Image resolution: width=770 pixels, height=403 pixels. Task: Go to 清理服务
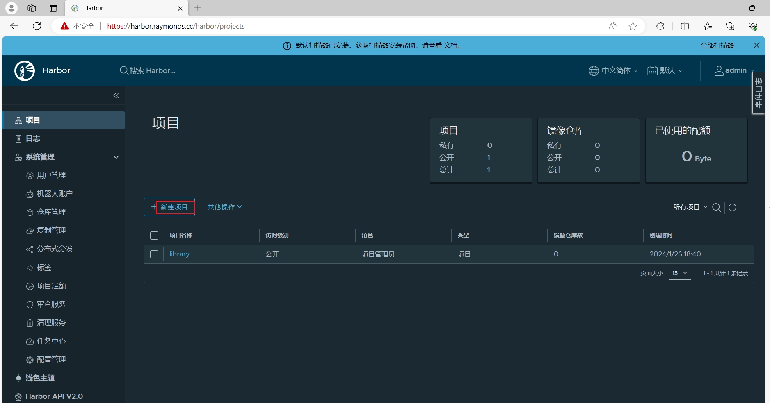pyautogui.click(x=51, y=323)
